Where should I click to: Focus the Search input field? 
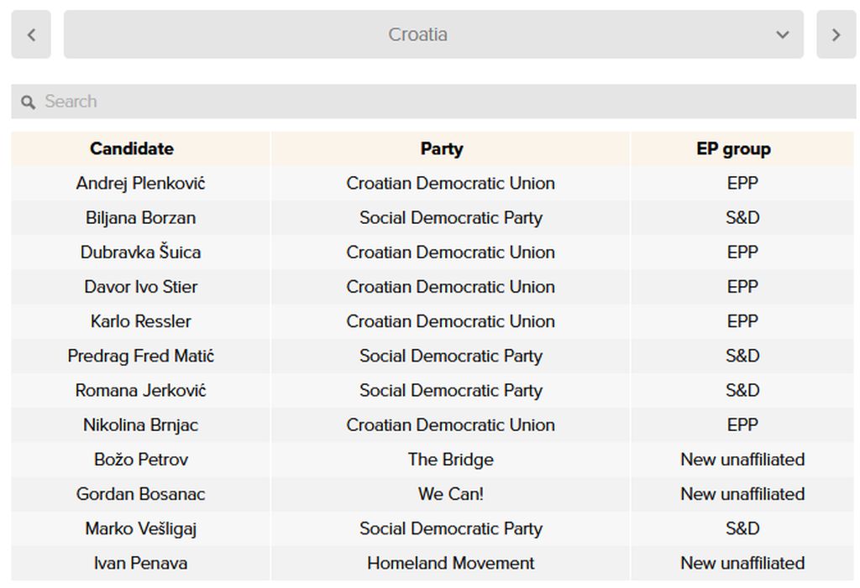point(433,101)
